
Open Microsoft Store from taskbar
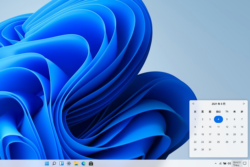pos(91,163)
